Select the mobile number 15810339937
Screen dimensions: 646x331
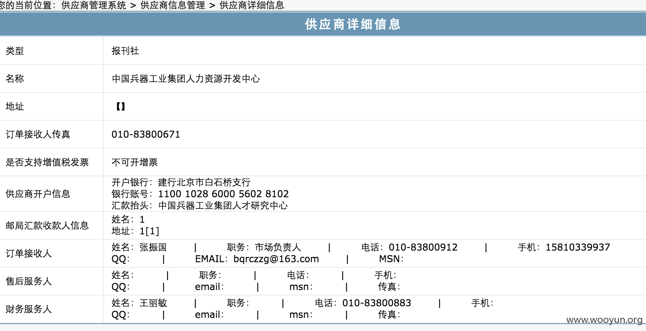[578, 247]
